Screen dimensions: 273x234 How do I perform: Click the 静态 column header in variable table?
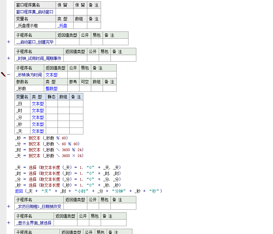tap(52, 97)
